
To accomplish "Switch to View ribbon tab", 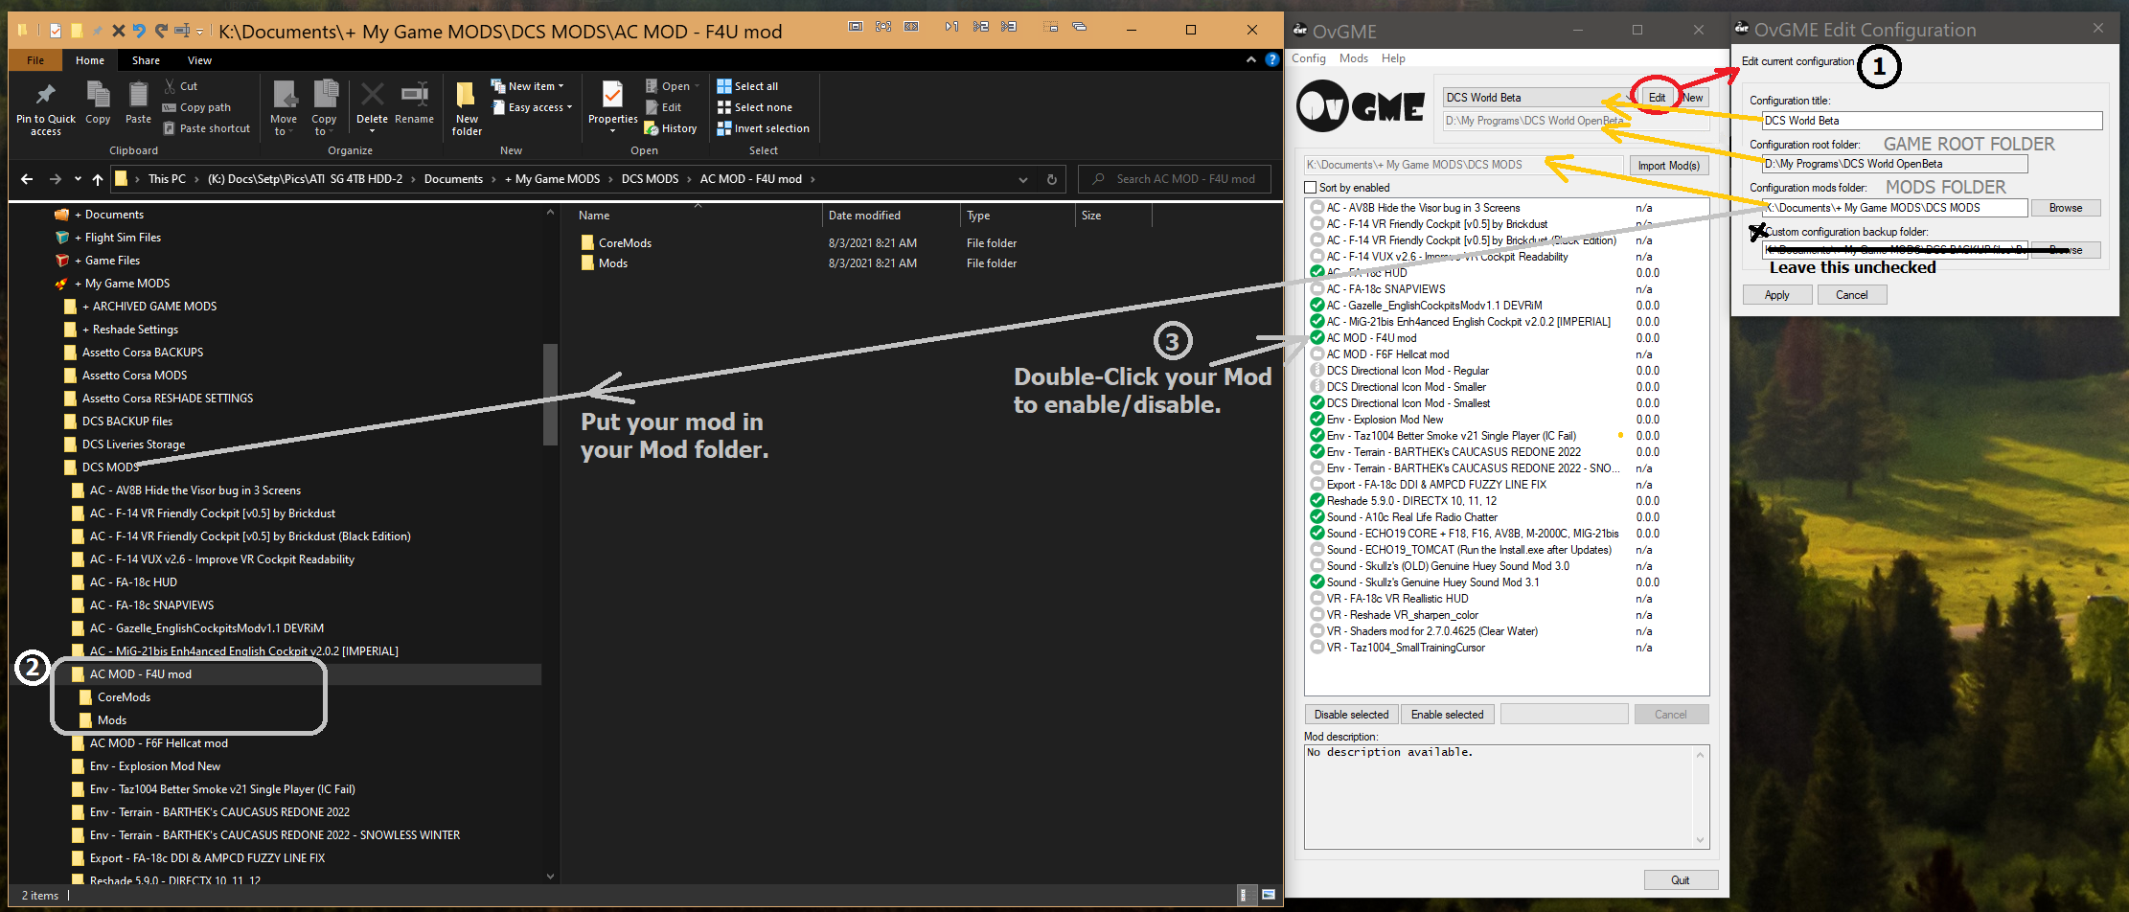I will (199, 60).
